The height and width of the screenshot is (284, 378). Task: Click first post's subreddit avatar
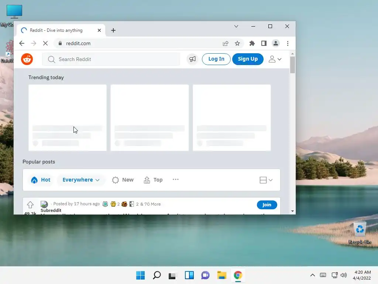point(44,204)
